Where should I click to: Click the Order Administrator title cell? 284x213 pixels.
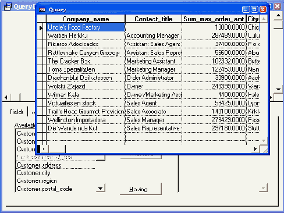point(154,78)
